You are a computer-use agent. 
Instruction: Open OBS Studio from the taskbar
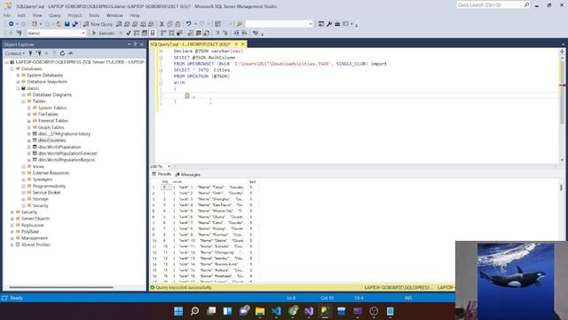374,311
